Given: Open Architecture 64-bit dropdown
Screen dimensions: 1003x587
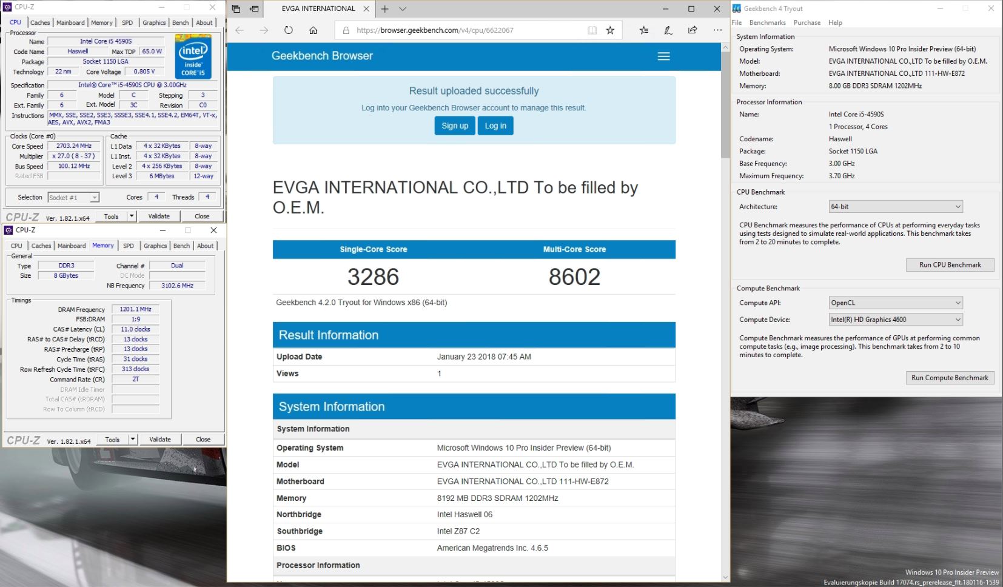Looking at the screenshot, I should 896,207.
